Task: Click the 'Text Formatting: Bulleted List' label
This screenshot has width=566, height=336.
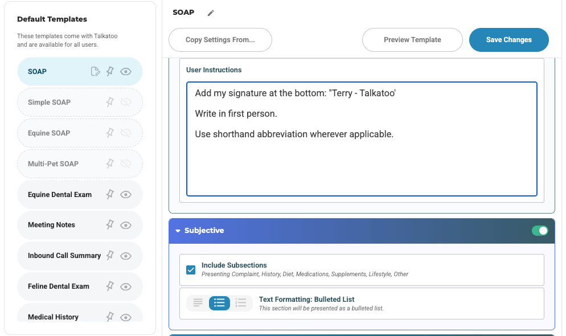Action: (x=306, y=299)
